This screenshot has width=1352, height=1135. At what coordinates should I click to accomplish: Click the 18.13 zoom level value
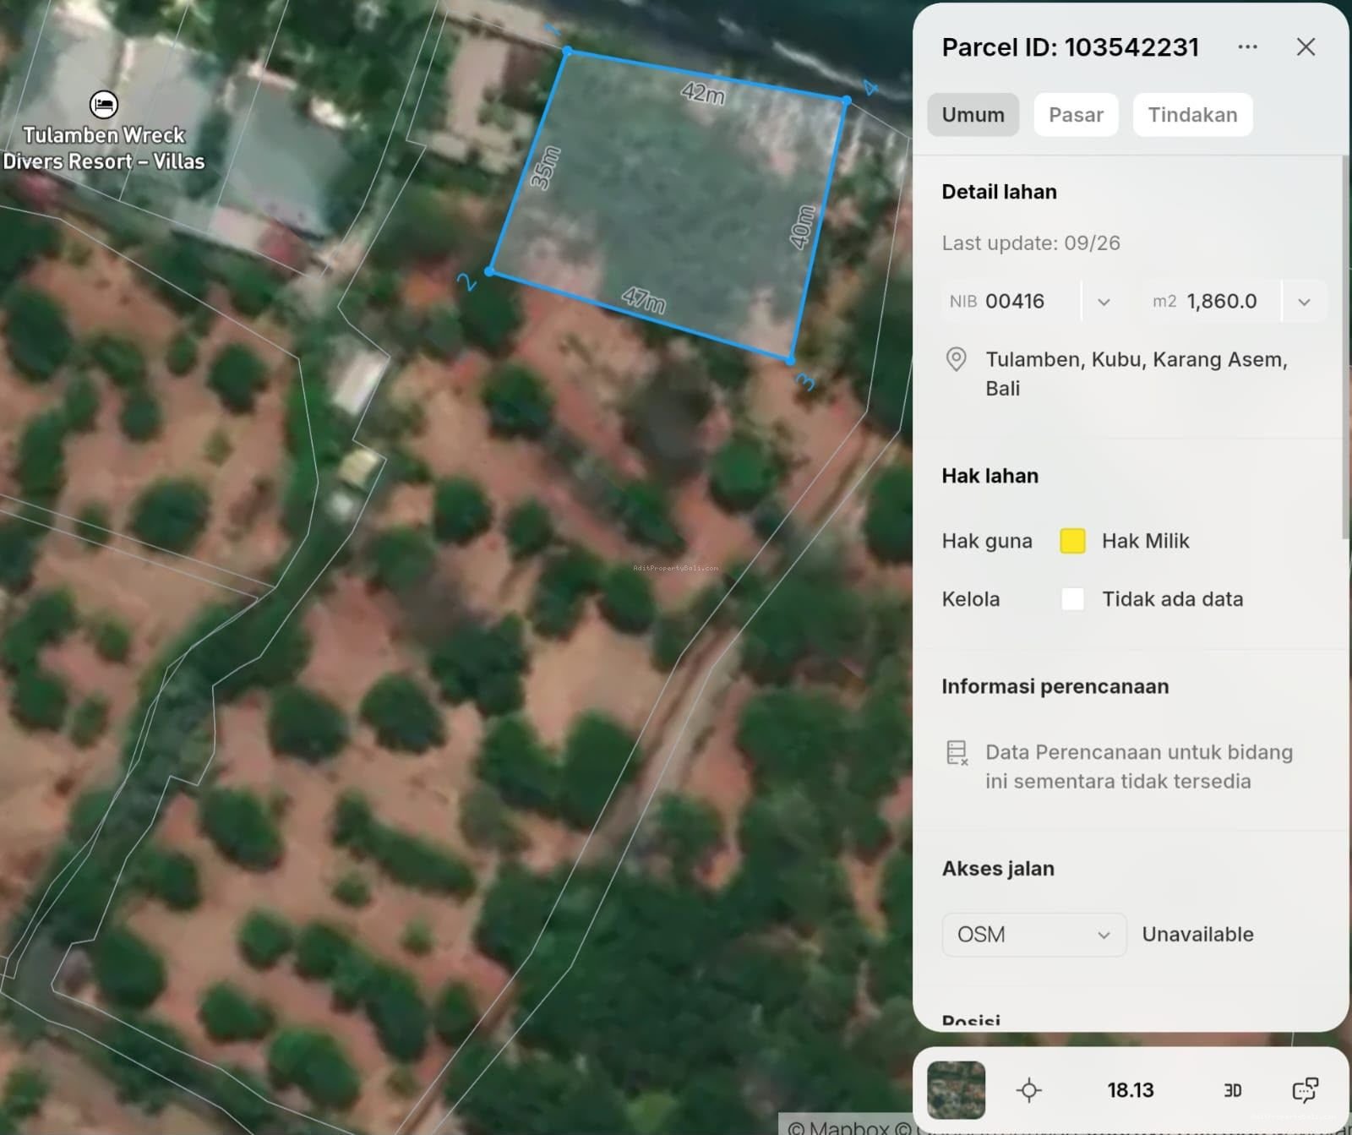(1131, 1090)
